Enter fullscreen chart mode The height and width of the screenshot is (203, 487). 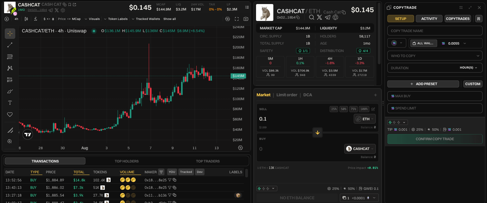pyautogui.click(x=237, y=19)
